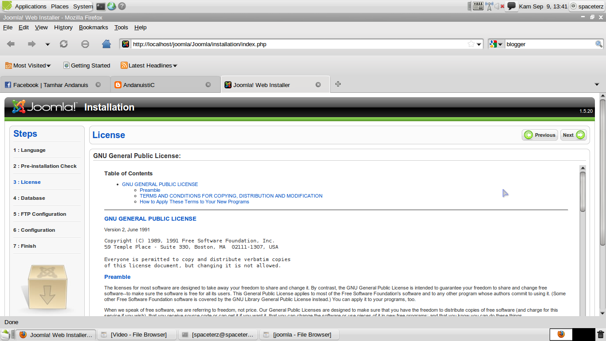Click the globe web browser launcher in panel
The height and width of the screenshot is (341, 606).
coord(111,6)
